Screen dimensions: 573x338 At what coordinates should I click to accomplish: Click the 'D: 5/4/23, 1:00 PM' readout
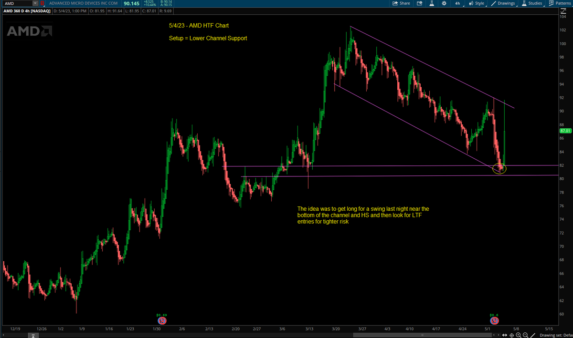pos(70,10)
